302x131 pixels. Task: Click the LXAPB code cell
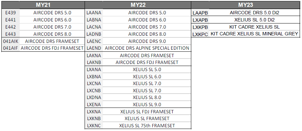click(200, 20)
